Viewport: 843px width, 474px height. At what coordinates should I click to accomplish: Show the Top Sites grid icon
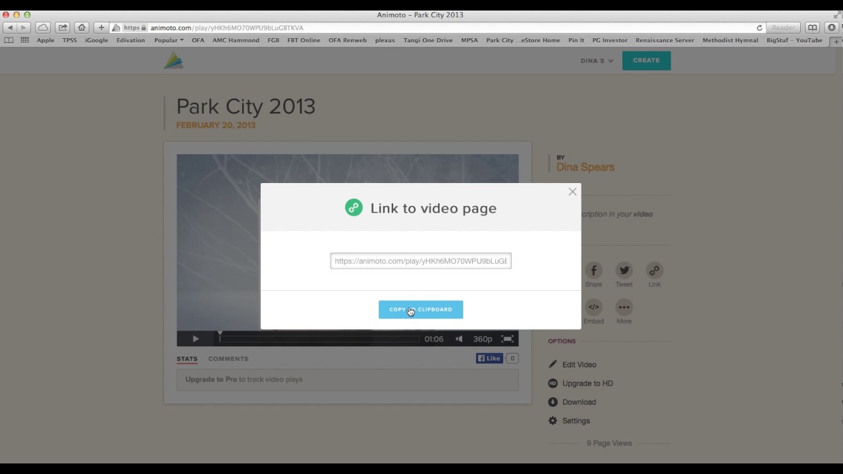[x=25, y=40]
